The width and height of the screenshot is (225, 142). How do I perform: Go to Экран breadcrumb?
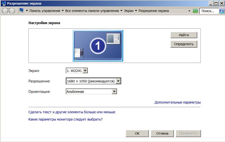[x=129, y=11]
